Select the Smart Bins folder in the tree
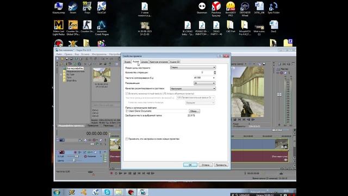 pyautogui.click(x=71, y=81)
